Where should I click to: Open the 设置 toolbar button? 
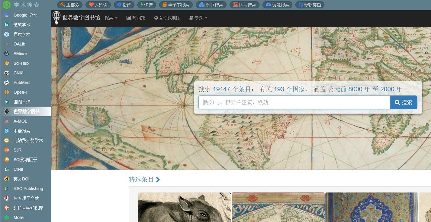(x=124, y=5)
